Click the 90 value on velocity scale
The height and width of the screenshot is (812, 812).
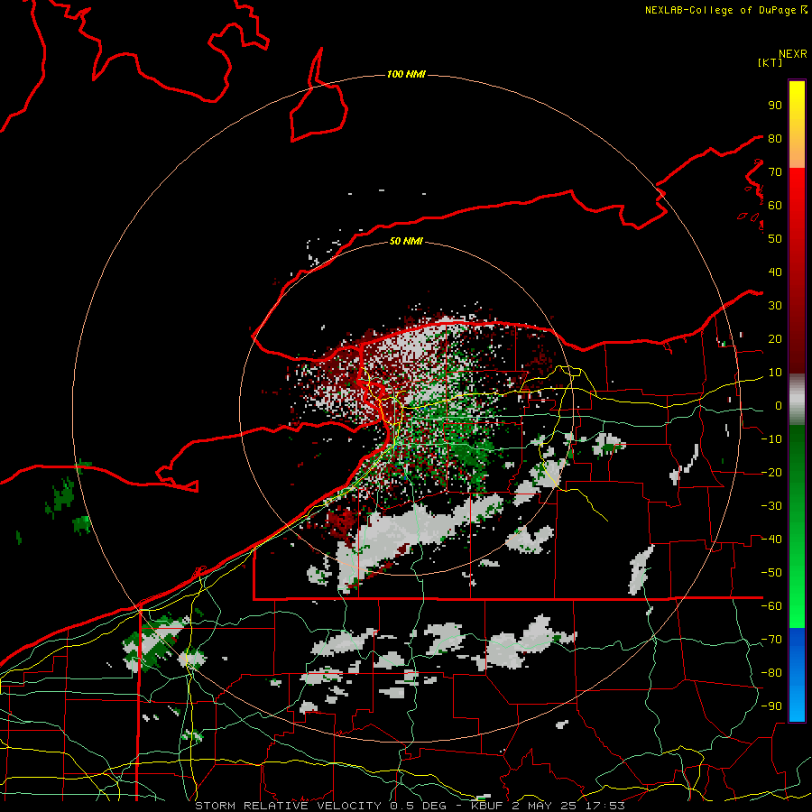tap(775, 106)
